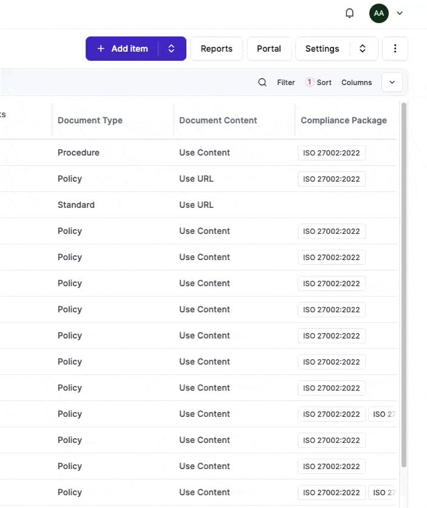Click the Document Content column header
427x508 pixels.
[218, 120]
